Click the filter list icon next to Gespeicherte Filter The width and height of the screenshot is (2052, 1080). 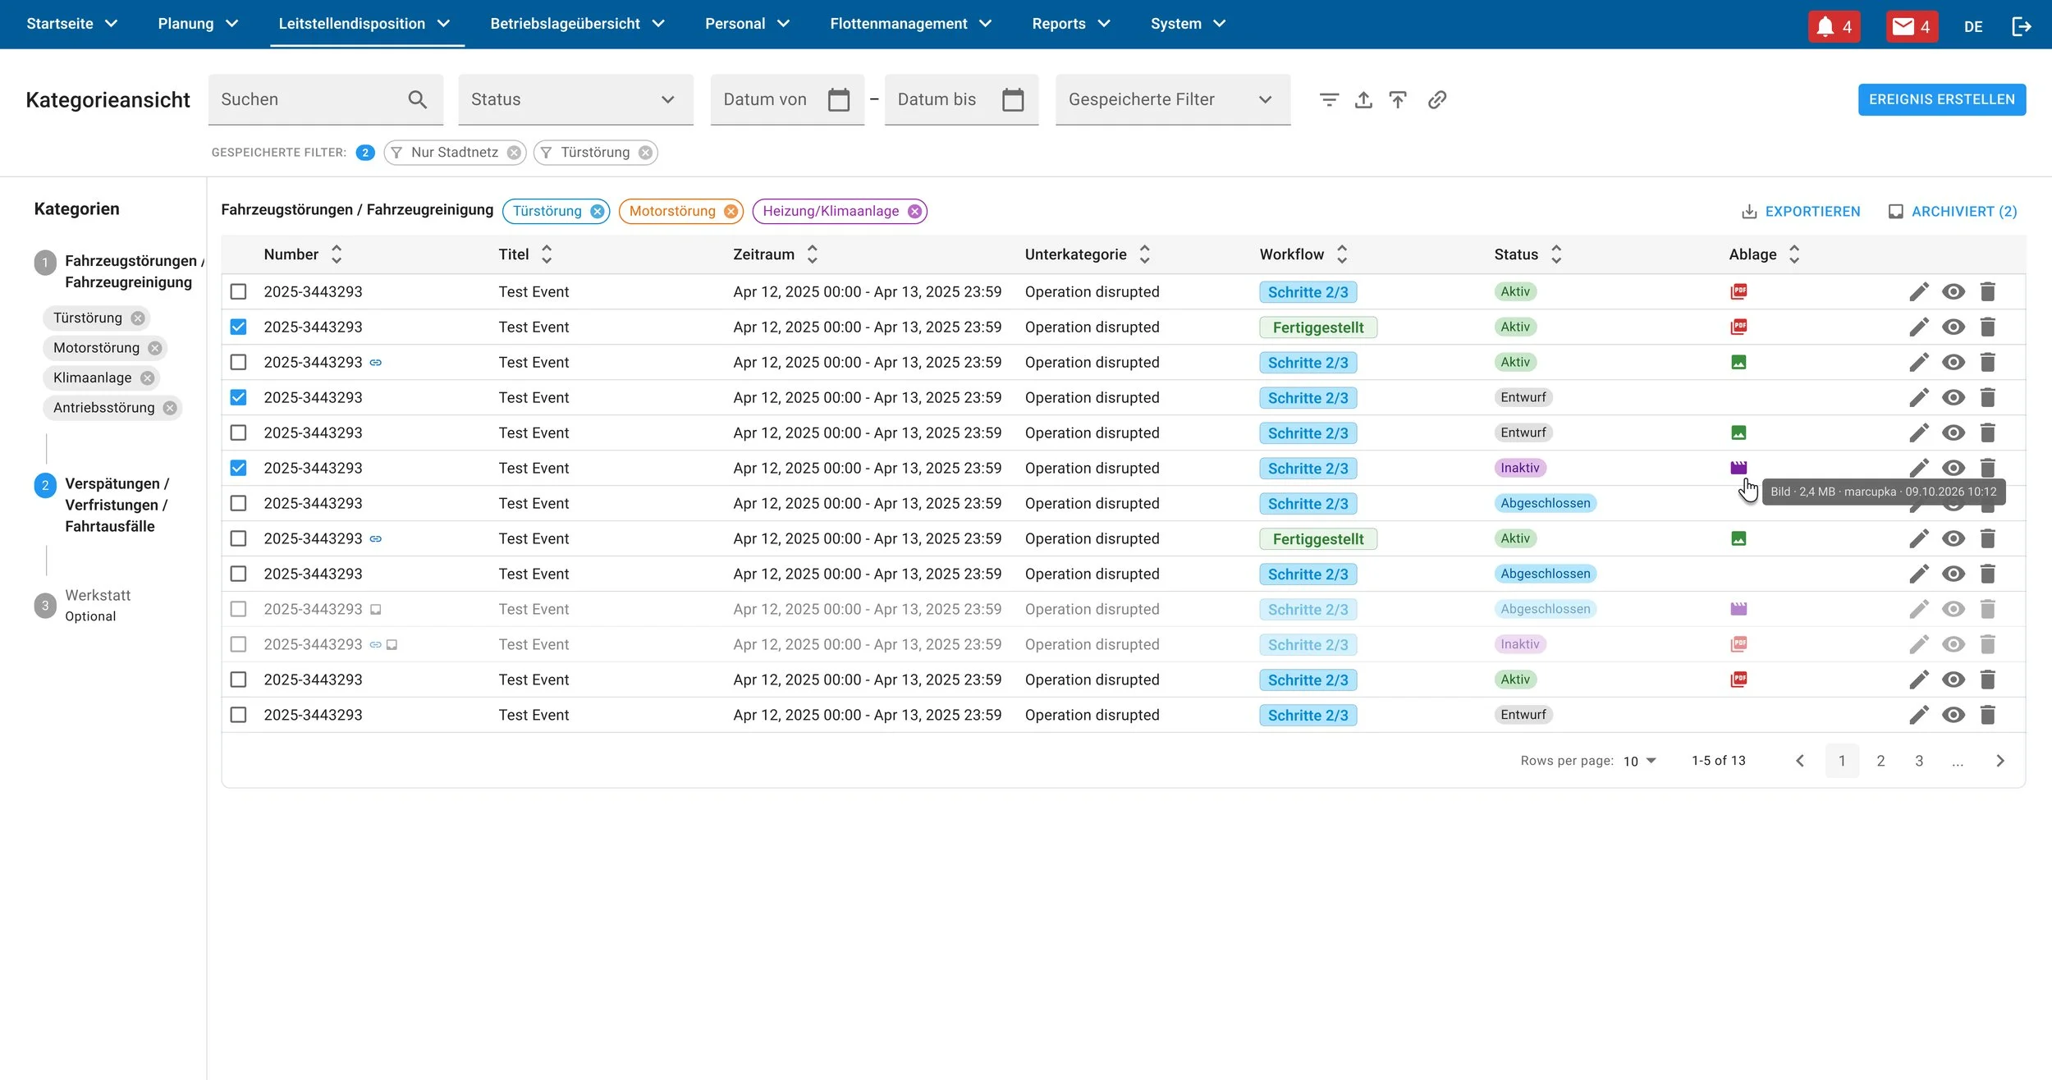pyautogui.click(x=1329, y=99)
